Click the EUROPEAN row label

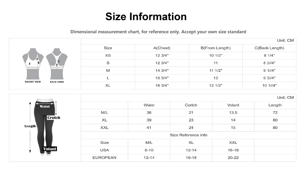[104, 158]
